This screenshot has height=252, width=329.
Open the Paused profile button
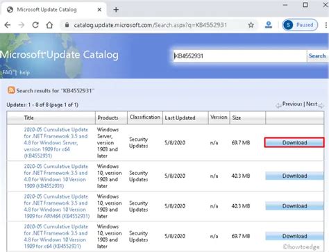pos(300,25)
